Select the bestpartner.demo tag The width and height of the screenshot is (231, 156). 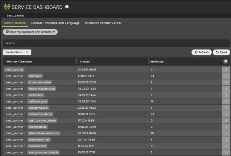[x=40, y=114]
